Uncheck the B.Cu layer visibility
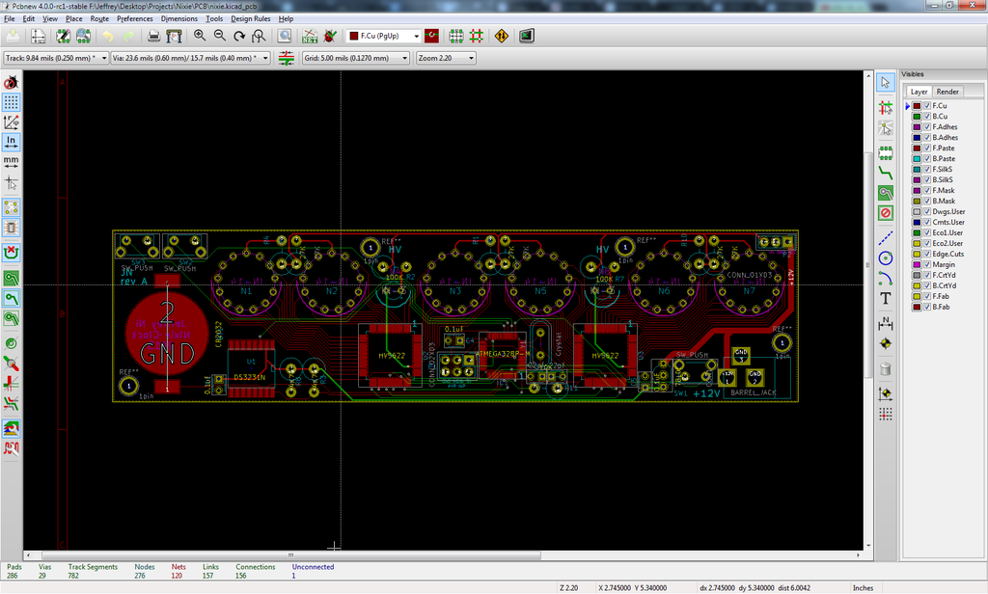This screenshot has width=988, height=594. 927,117
